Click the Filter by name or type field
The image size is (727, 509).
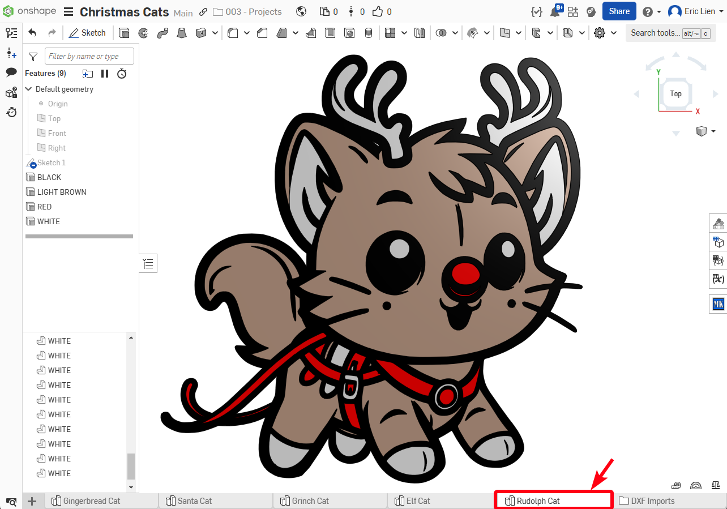89,56
